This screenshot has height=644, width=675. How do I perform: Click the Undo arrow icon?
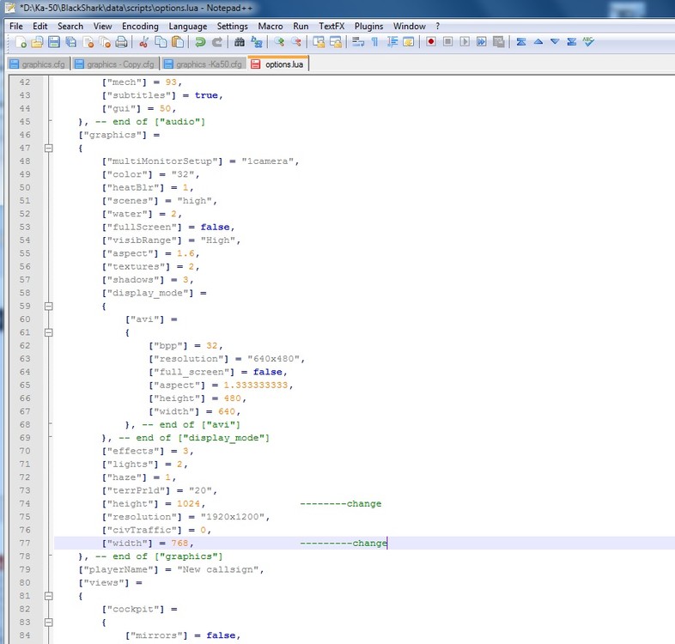[200, 41]
